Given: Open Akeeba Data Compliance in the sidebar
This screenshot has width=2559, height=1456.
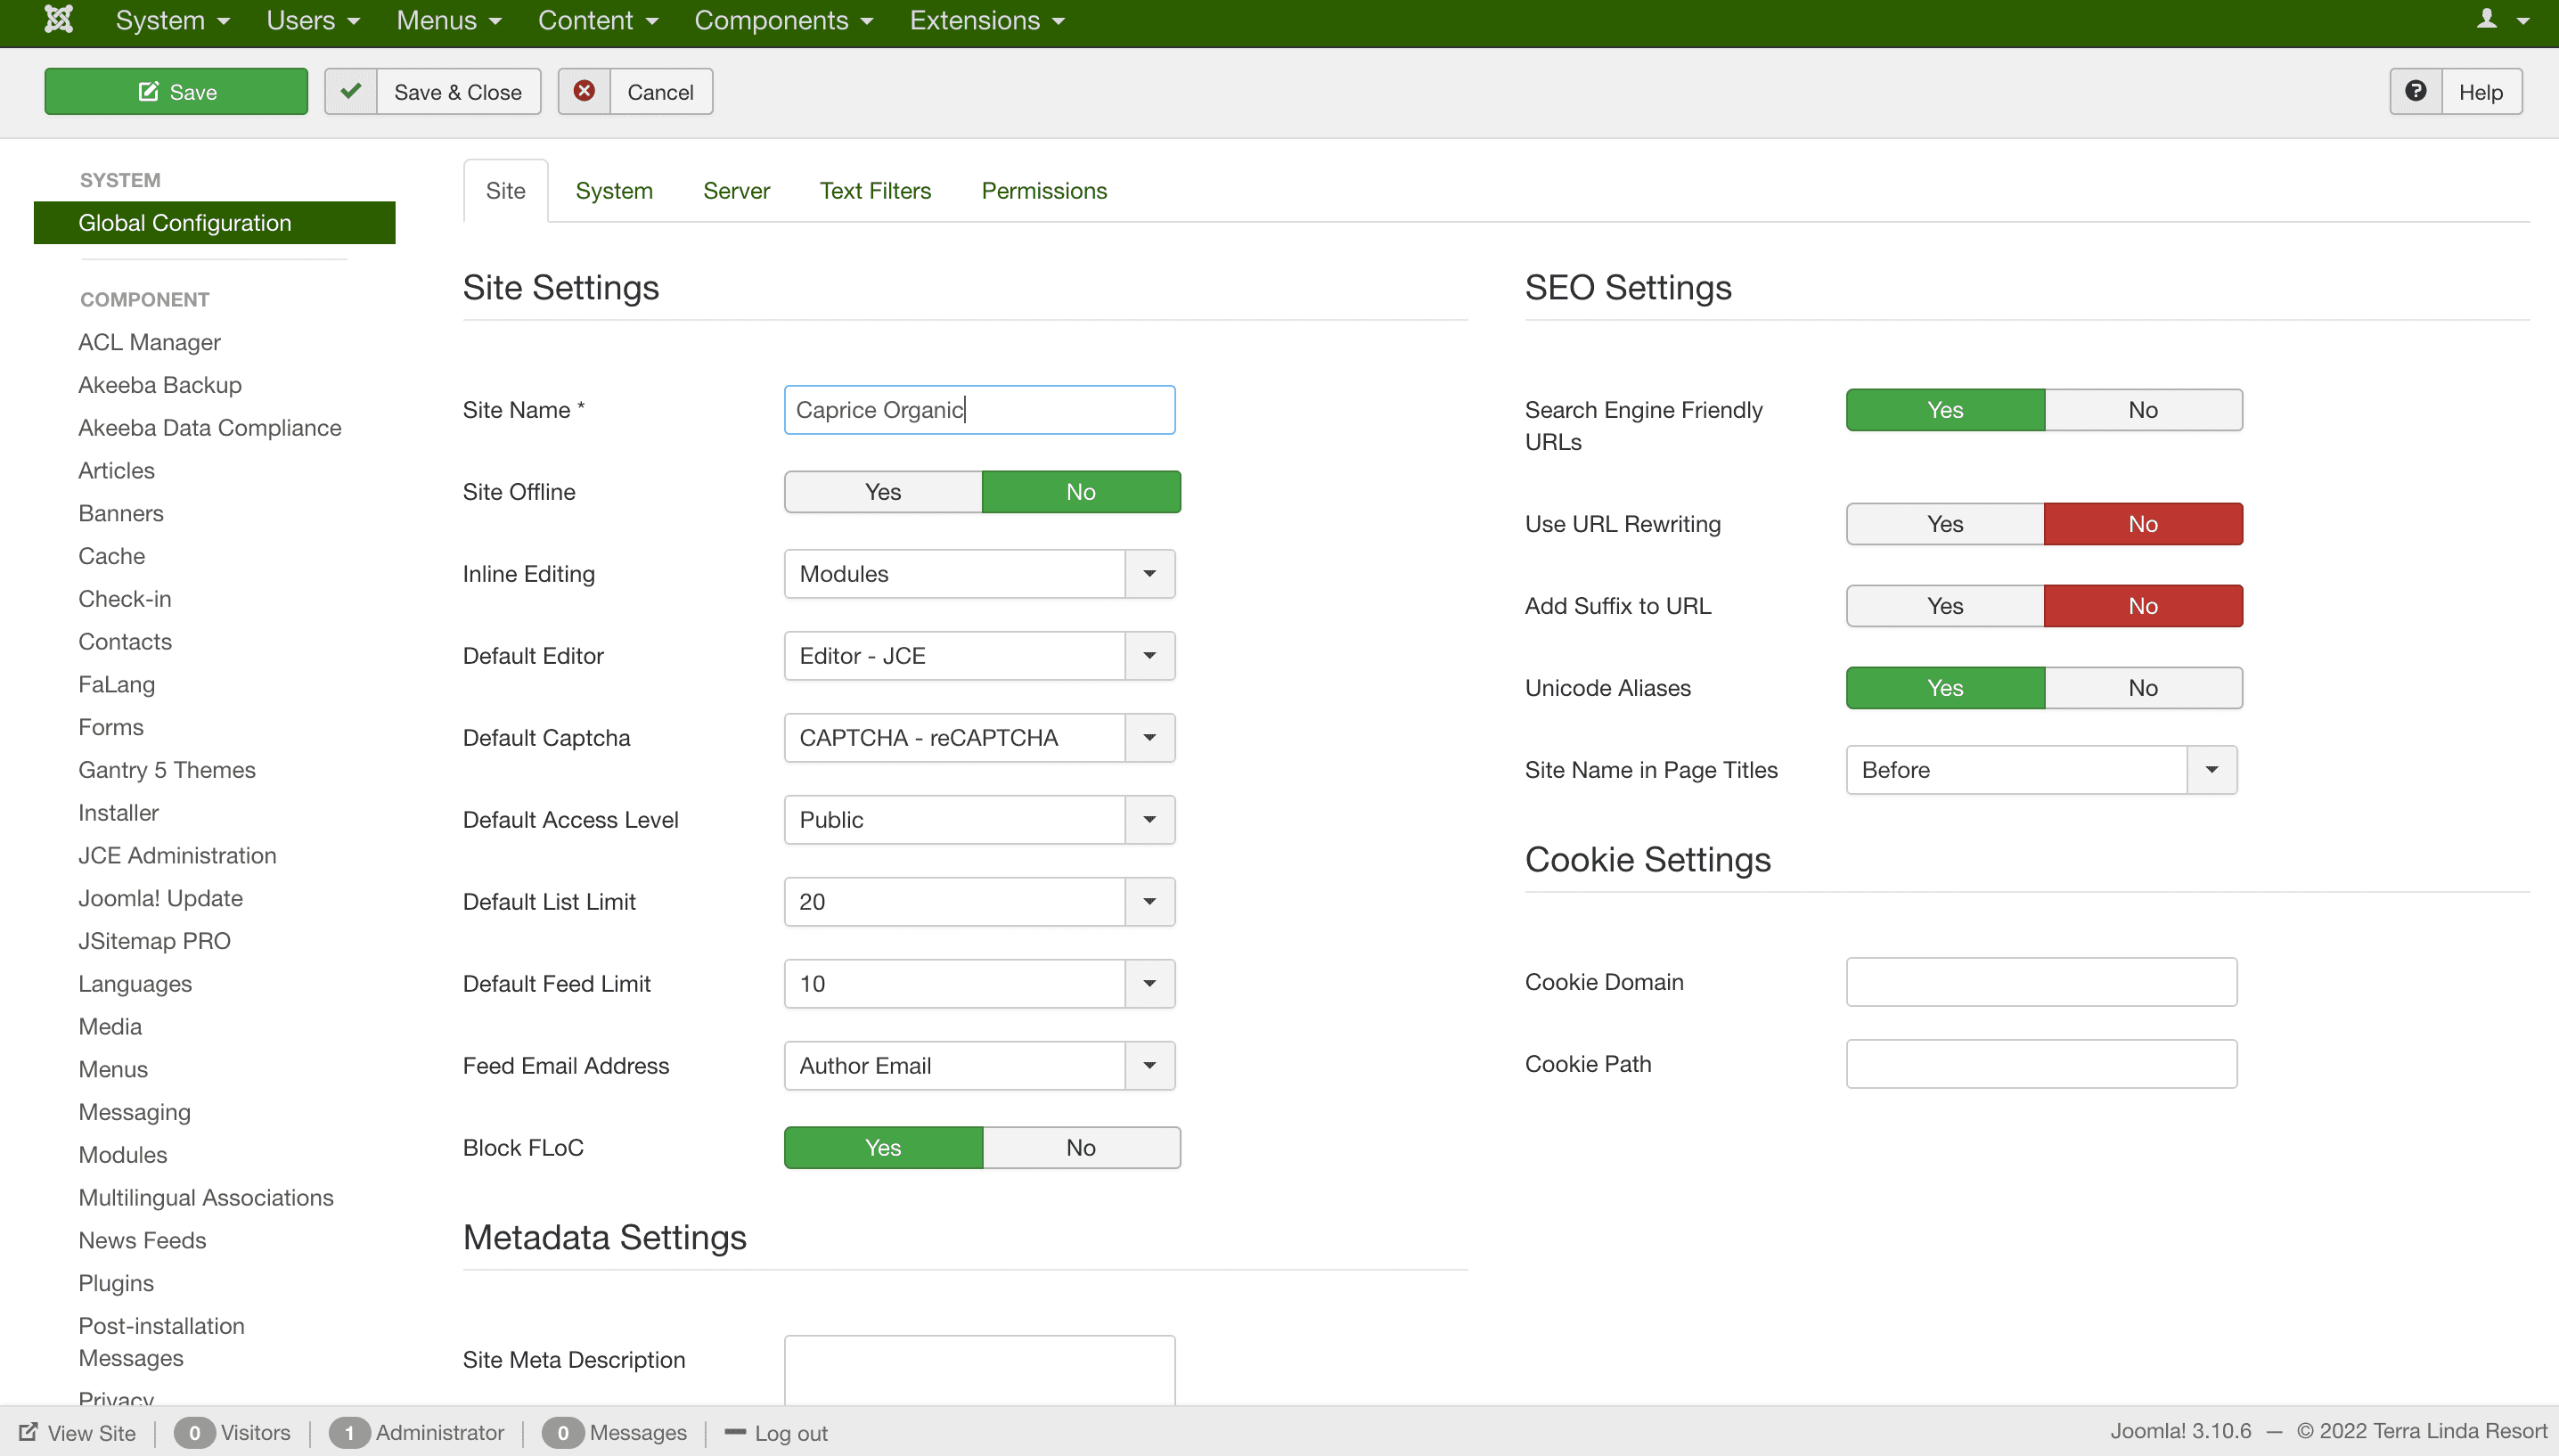Looking at the screenshot, I should 210,428.
